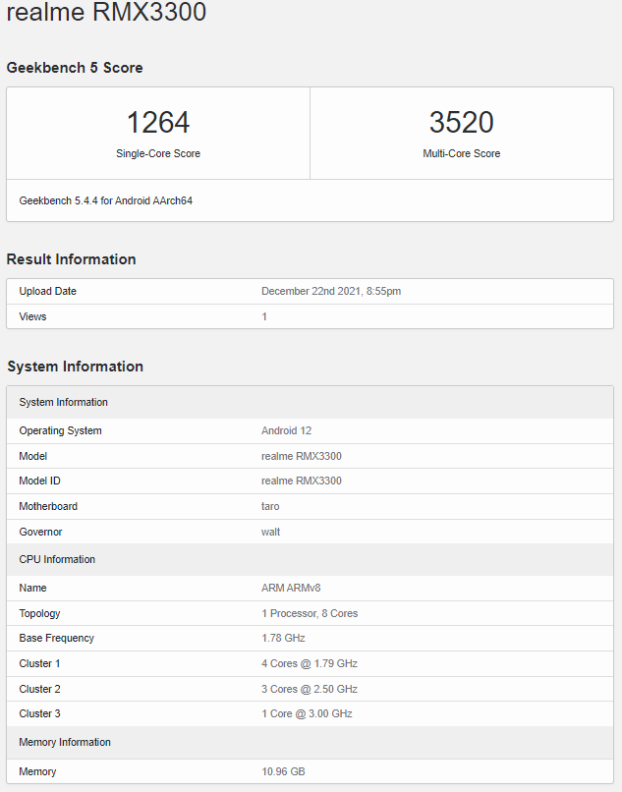Click the Android 12 operating system value
This screenshot has height=792, width=622.
[286, 431]
